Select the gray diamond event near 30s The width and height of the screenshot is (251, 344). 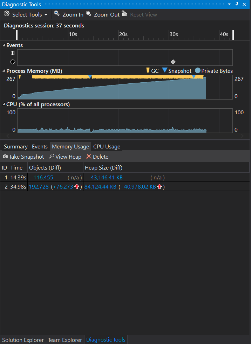(x=173, y=62)
